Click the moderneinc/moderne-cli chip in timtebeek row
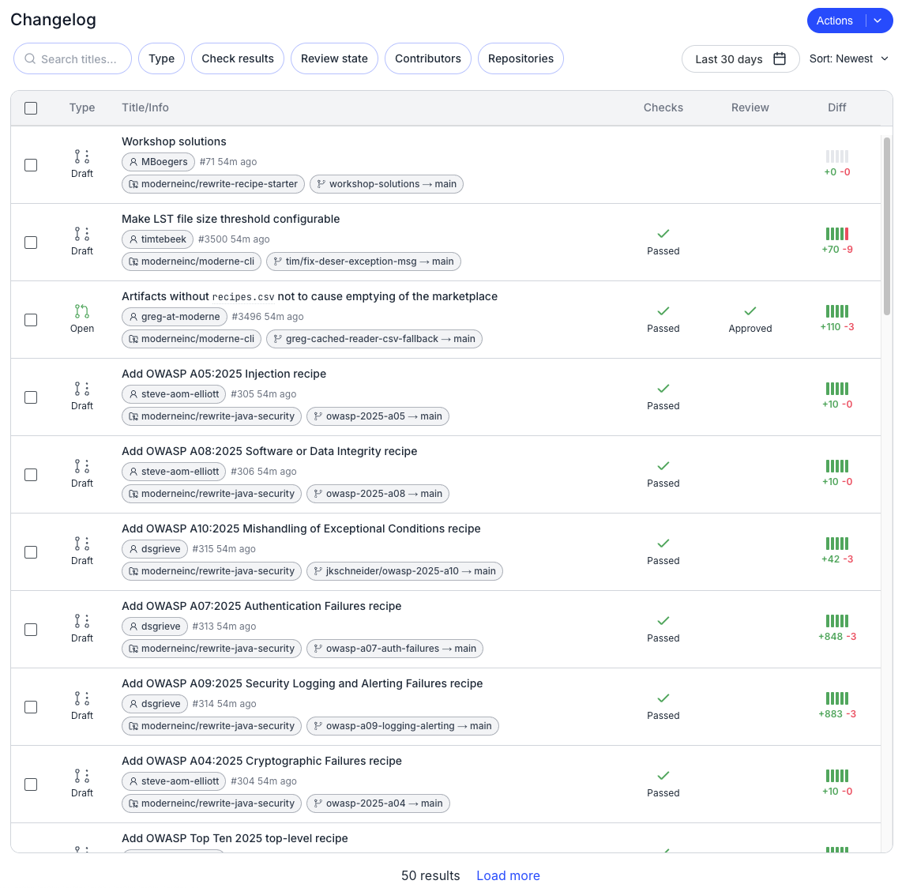 coord(192,262)
